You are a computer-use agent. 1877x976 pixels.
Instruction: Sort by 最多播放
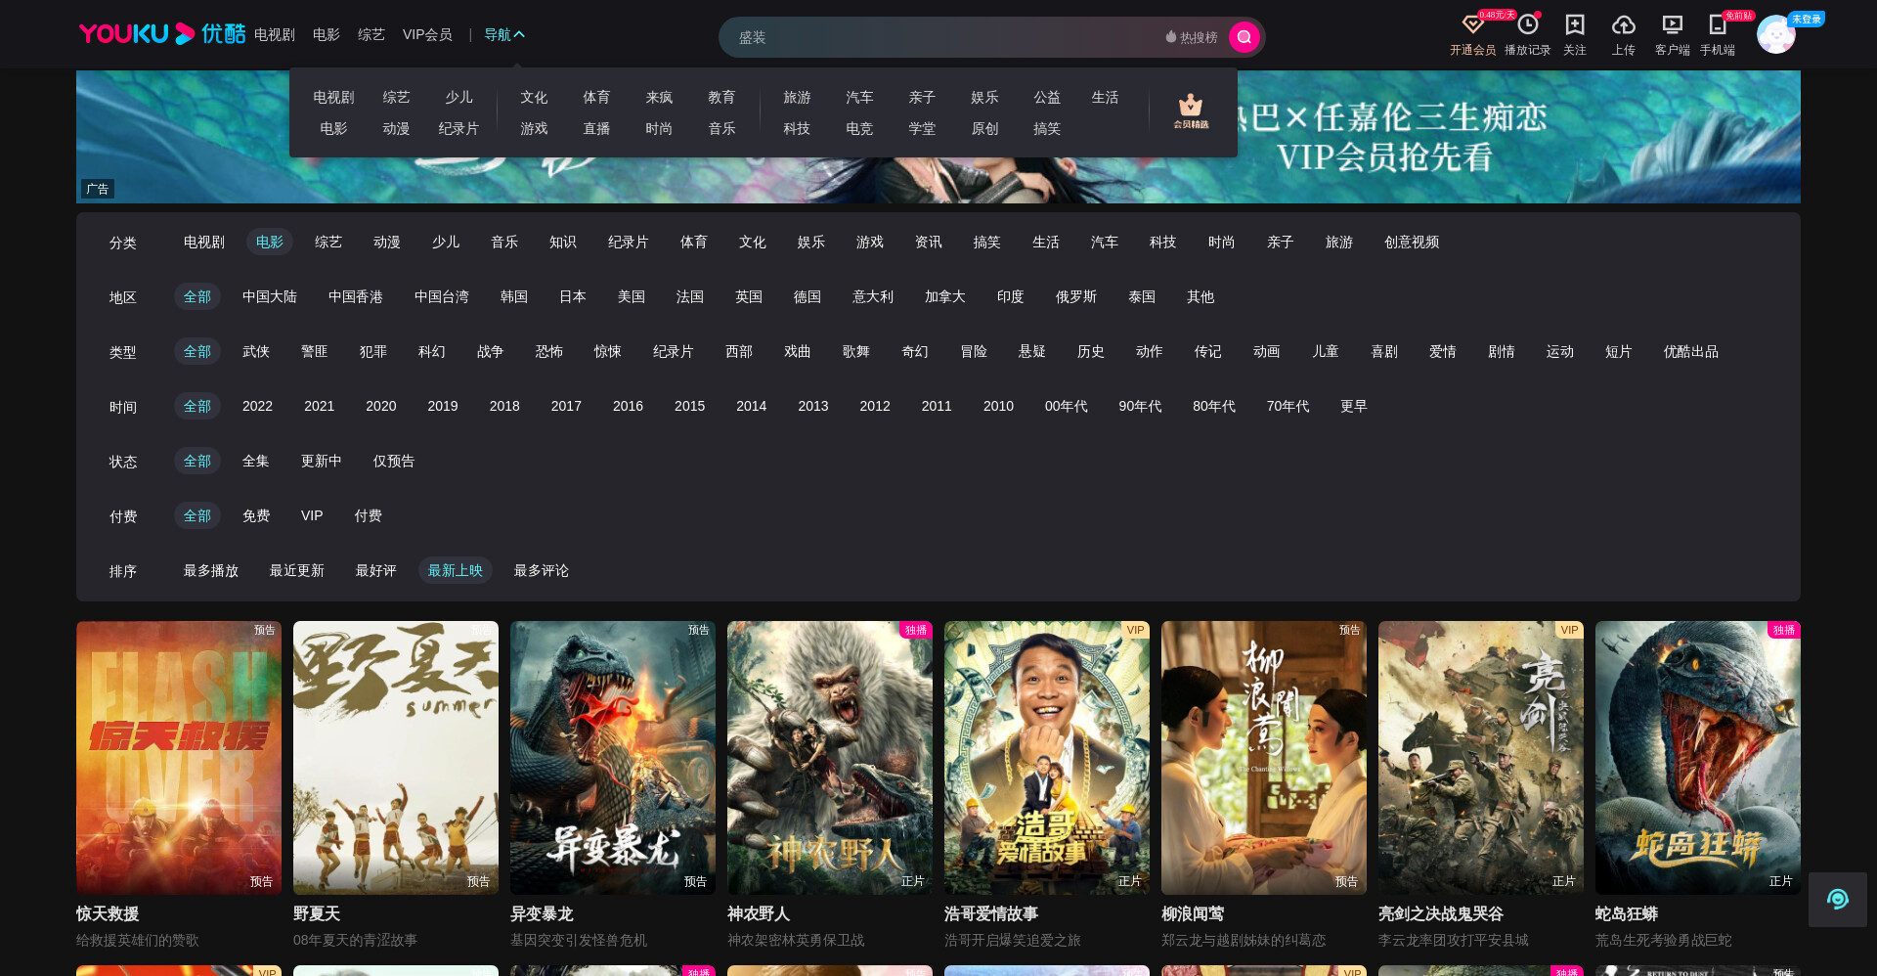(211, 570)
